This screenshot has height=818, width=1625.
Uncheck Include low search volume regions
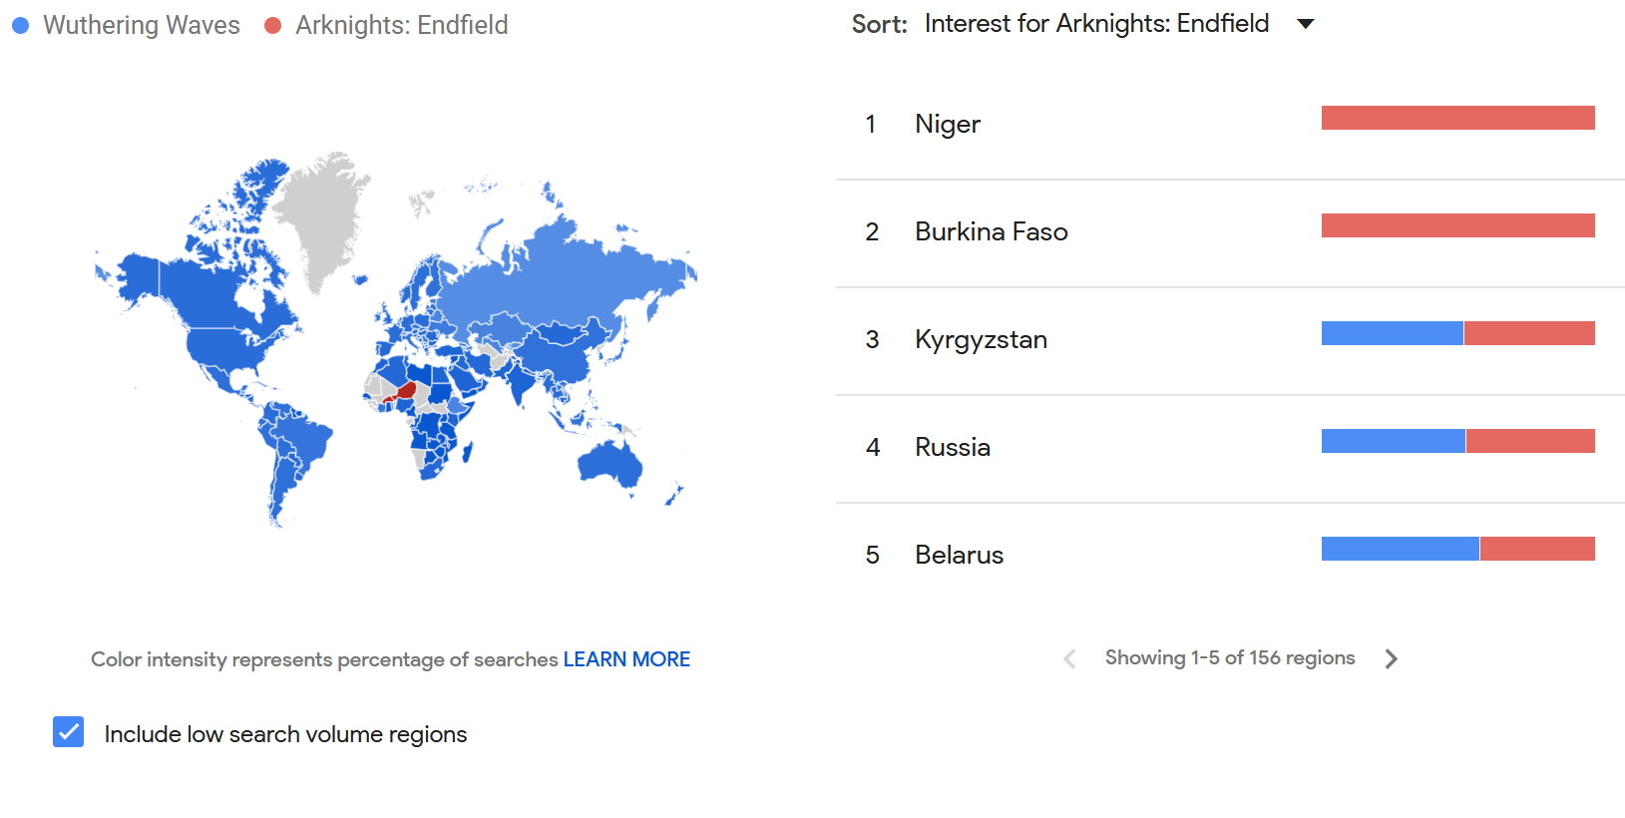(68, 732)
